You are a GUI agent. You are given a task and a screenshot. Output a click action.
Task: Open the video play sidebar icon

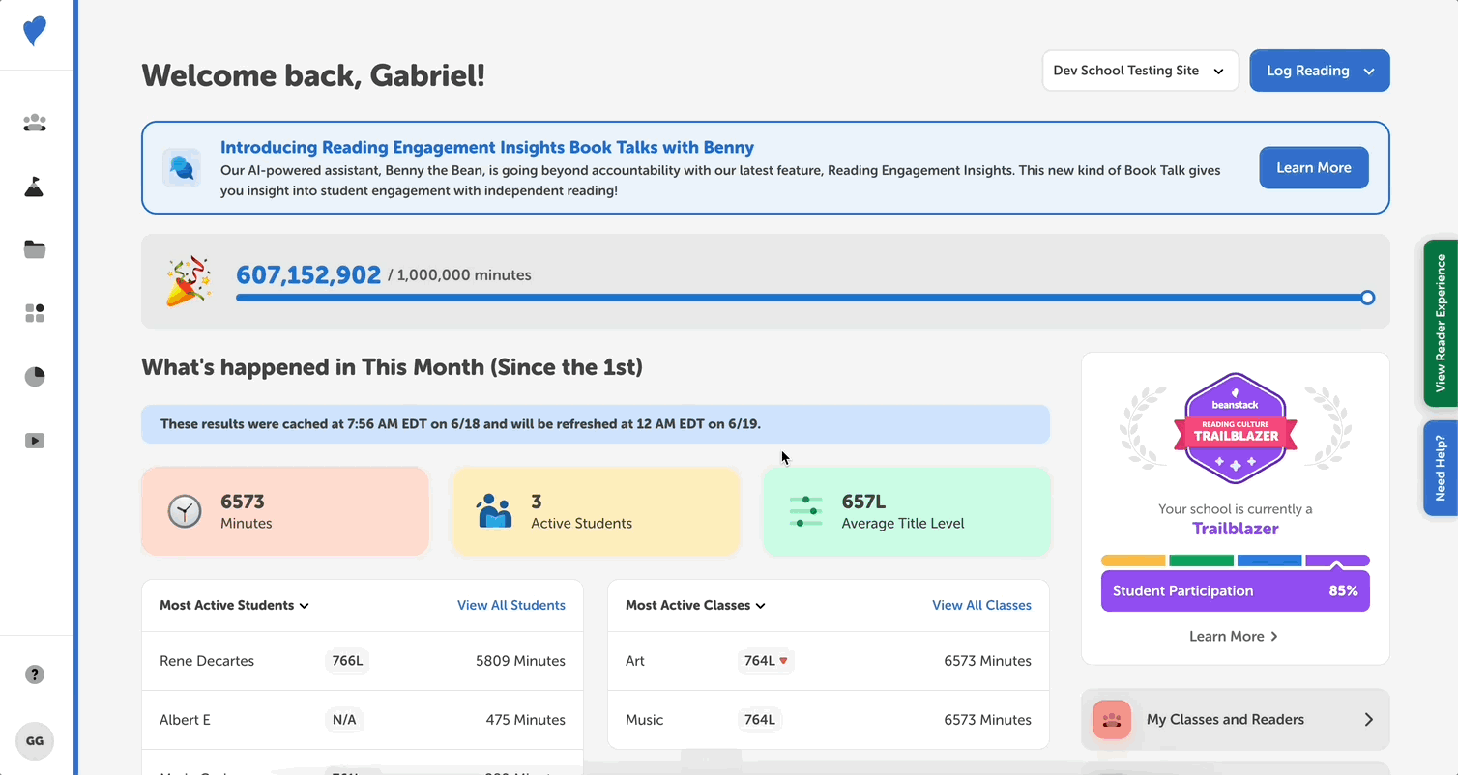35,441
